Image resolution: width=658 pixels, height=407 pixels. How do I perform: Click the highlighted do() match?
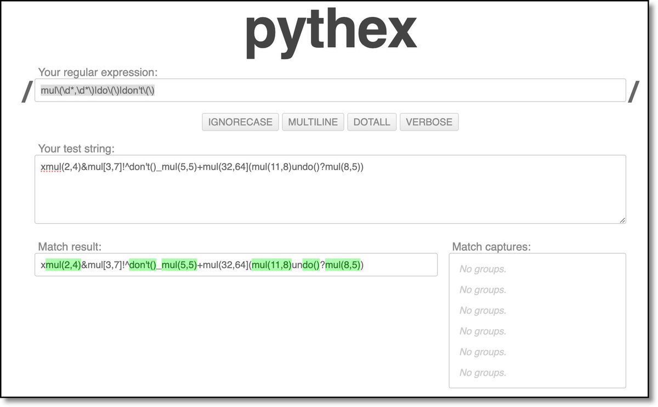tap(311, 265)
